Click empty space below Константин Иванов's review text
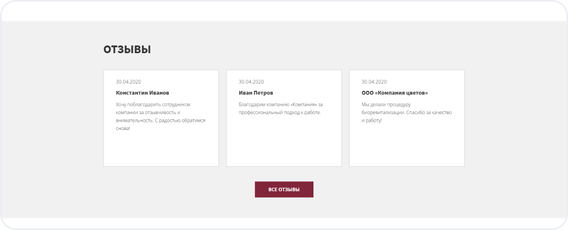Screen dimensions: 568x230 tap(161, 150)
